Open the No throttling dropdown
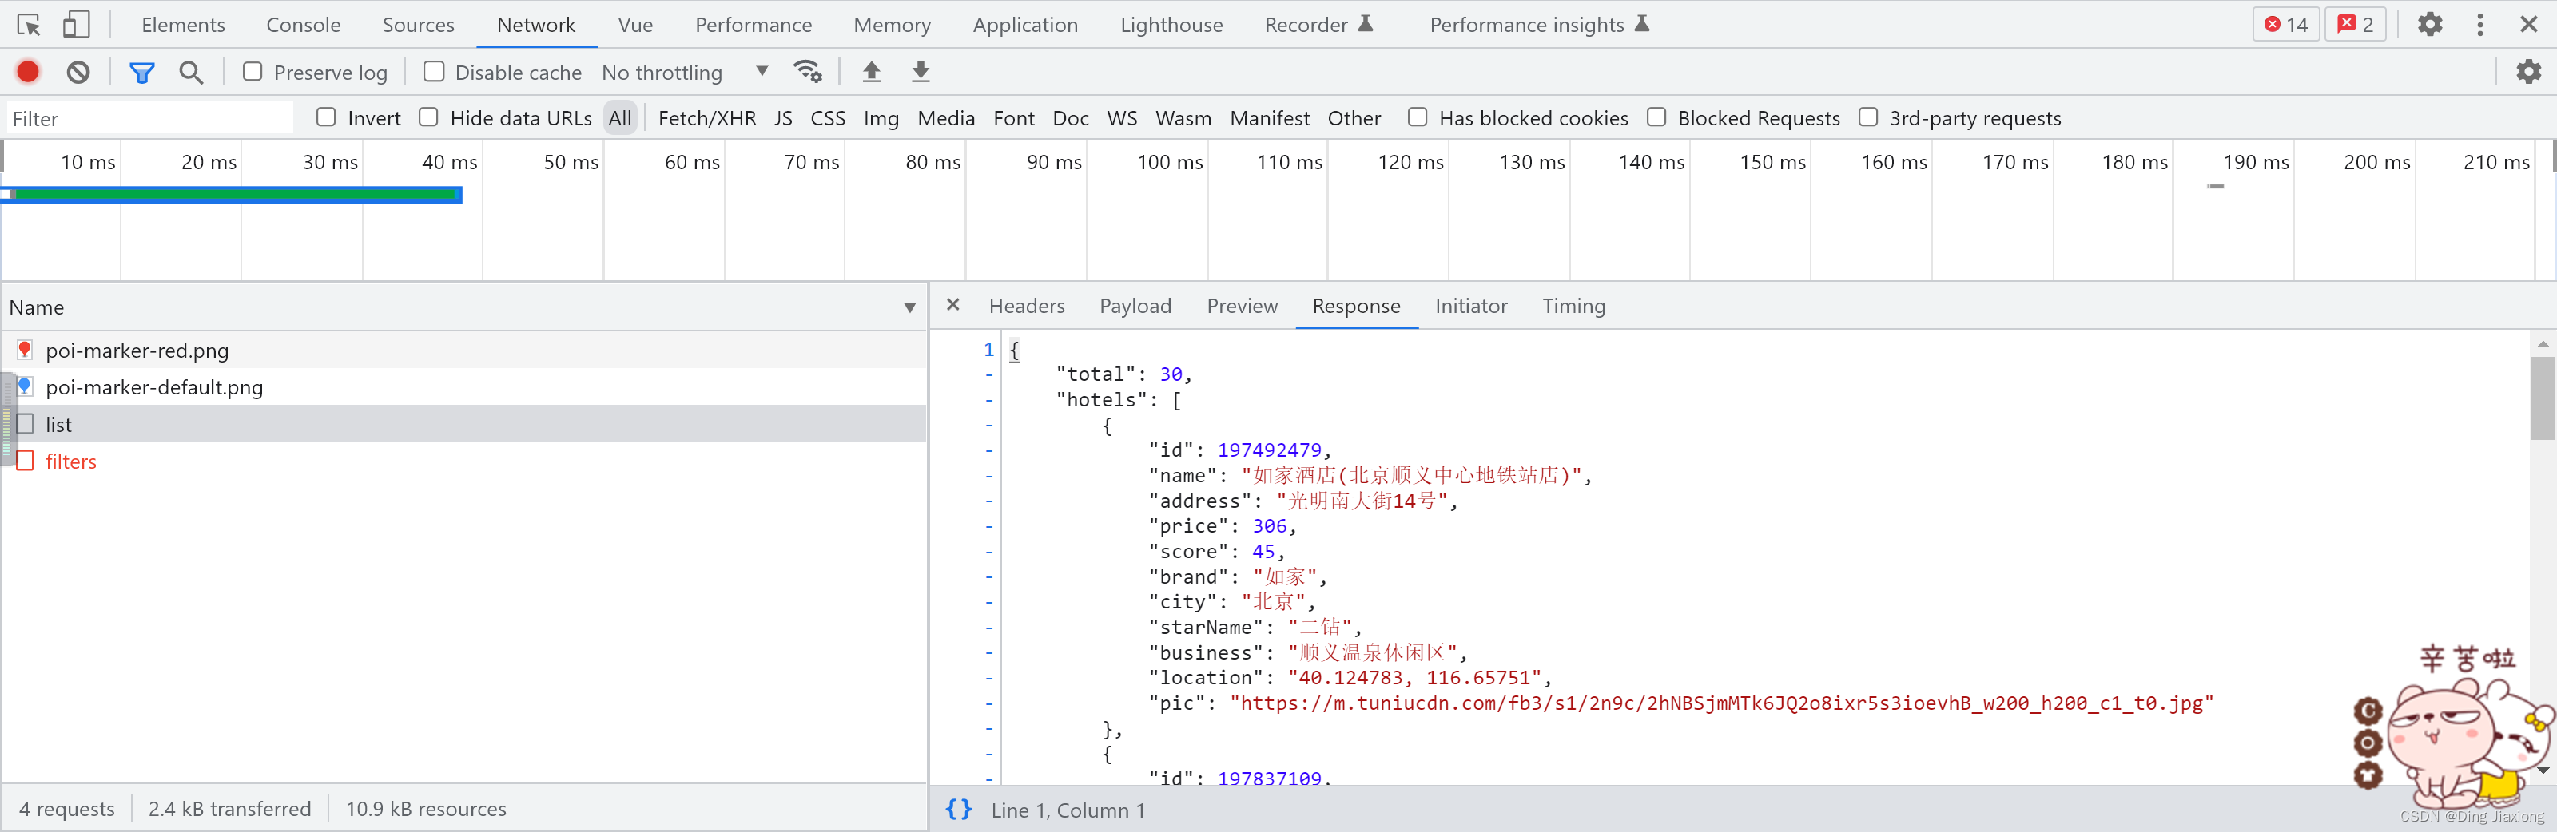 click(685, 73)
